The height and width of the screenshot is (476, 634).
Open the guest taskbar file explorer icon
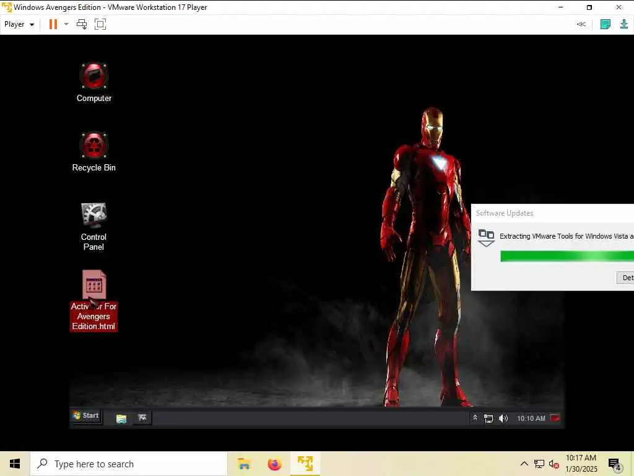click(x=121, y=418)
